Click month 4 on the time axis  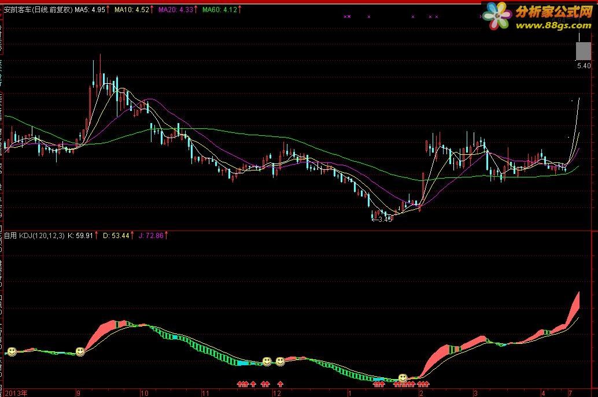point(543,393)
